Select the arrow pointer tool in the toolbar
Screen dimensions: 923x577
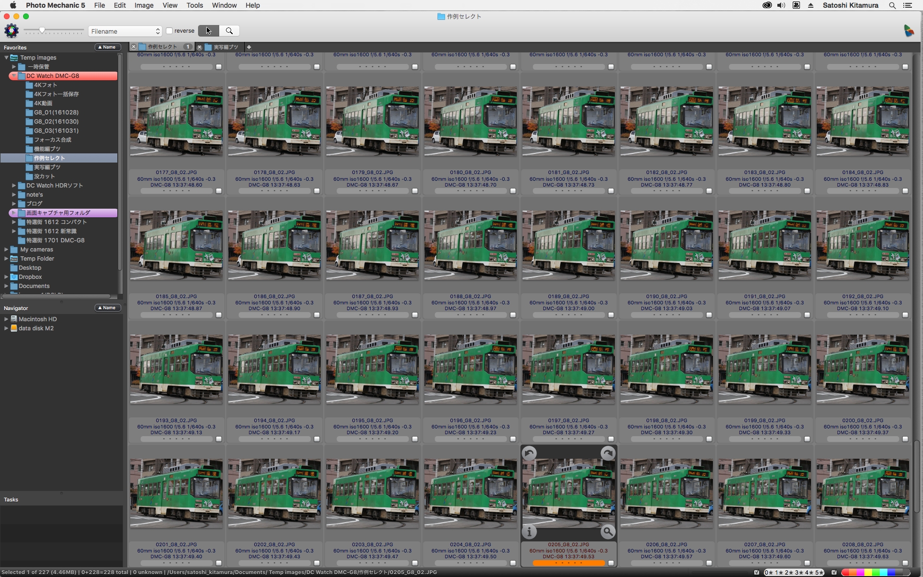pyautogui.click(x=209, y=31)
